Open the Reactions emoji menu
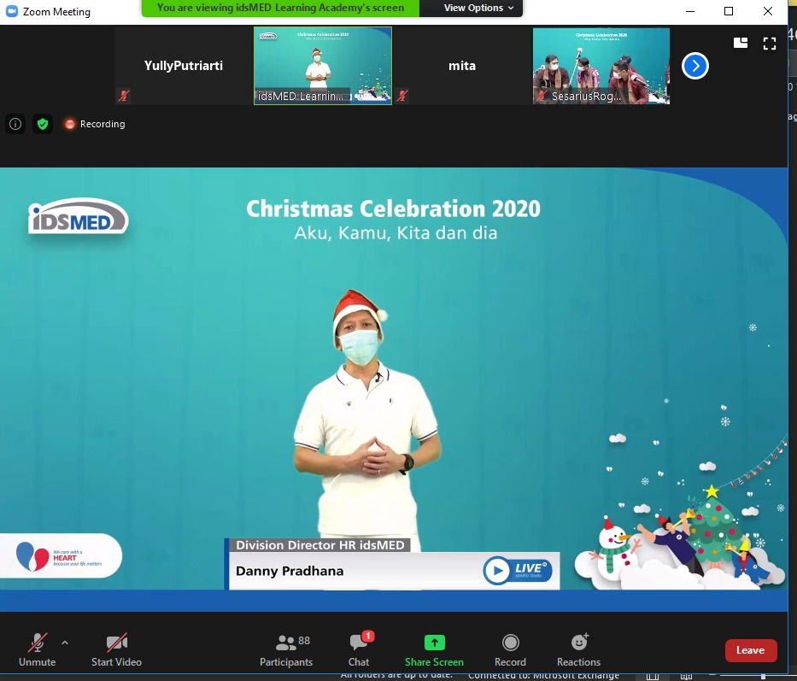This screenshot has width=797, height=681. pyautogui.click(x=578, y=649)
